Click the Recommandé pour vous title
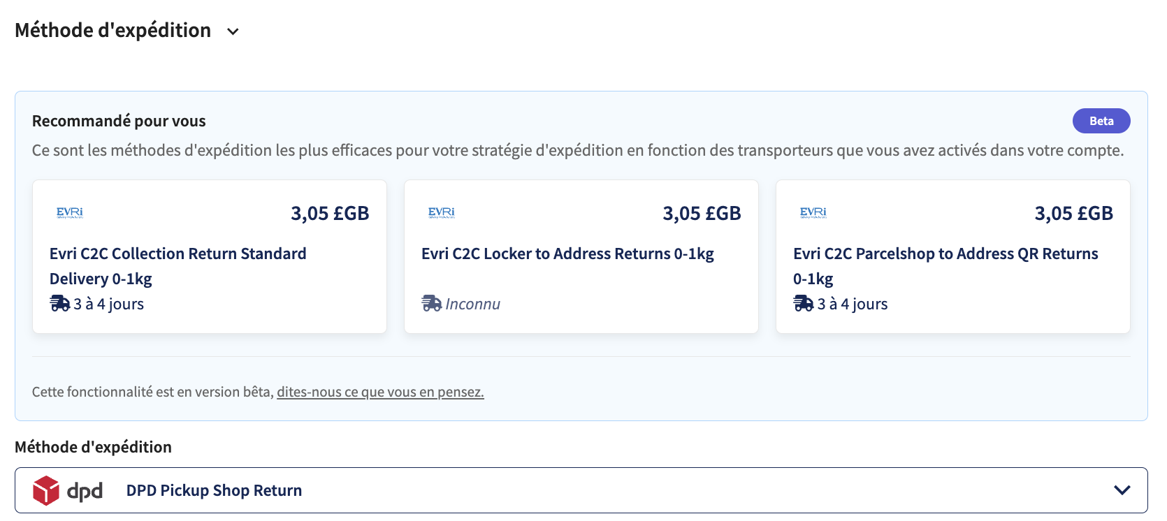This screenshot has width=1167, height=521. point(119,121)
